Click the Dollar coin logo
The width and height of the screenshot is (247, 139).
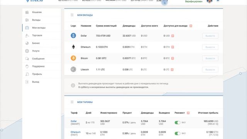pos(73,36)
